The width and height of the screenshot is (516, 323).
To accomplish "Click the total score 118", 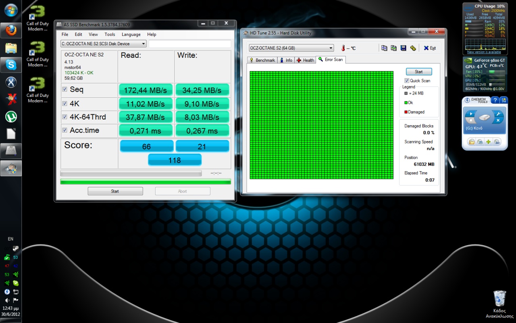I will (175, 160).
